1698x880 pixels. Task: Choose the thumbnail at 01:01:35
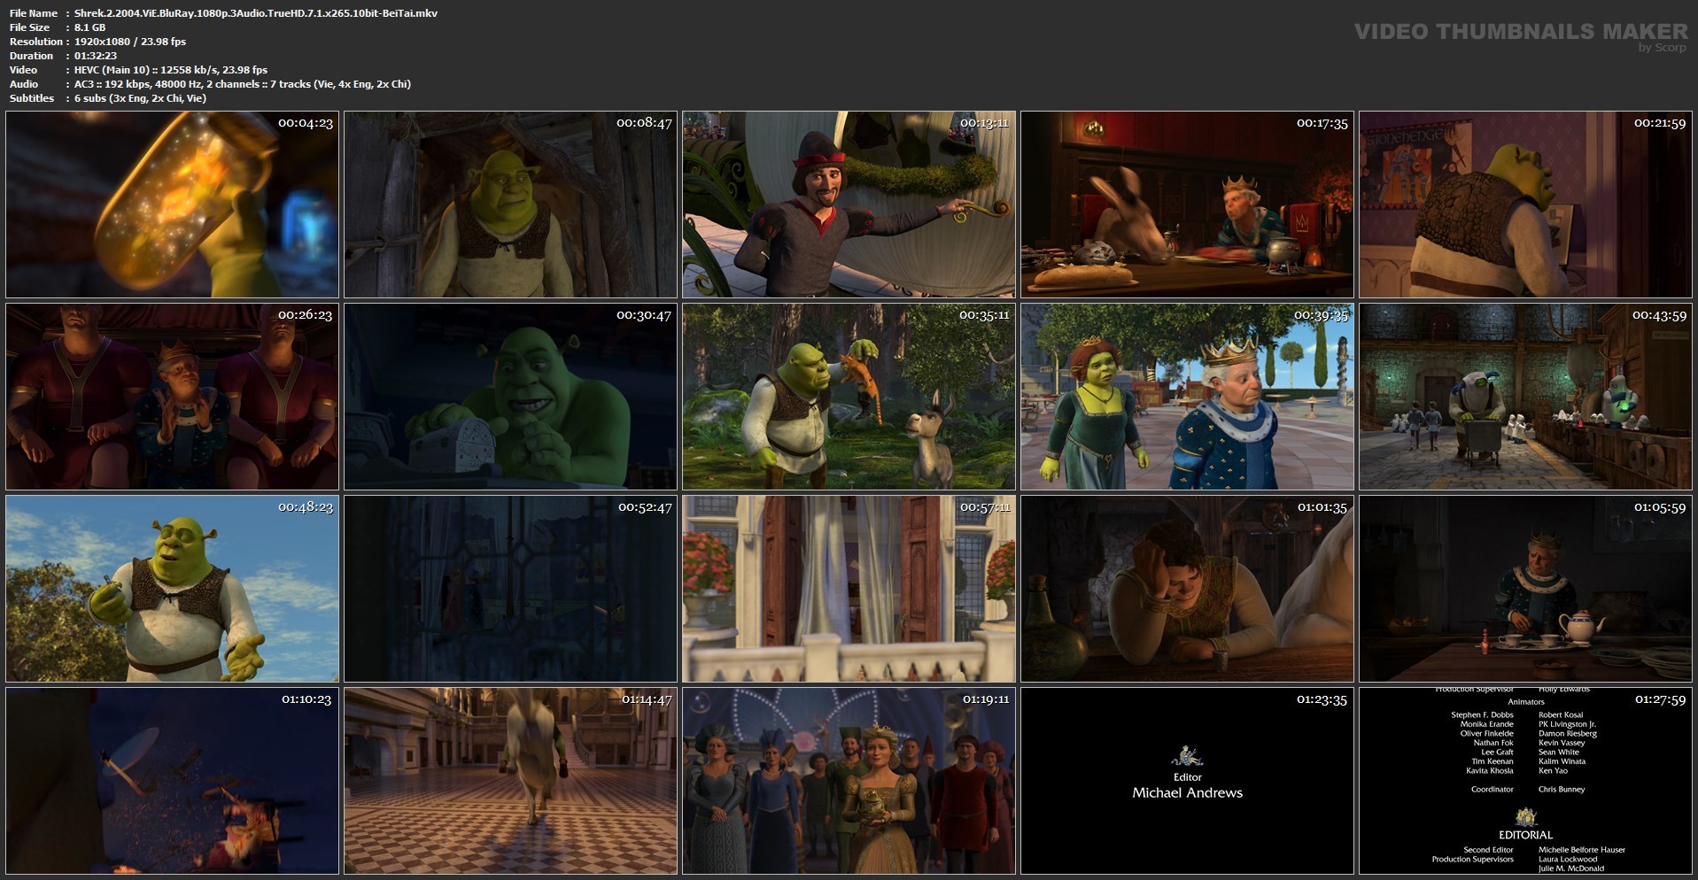tap(1187, 589)
